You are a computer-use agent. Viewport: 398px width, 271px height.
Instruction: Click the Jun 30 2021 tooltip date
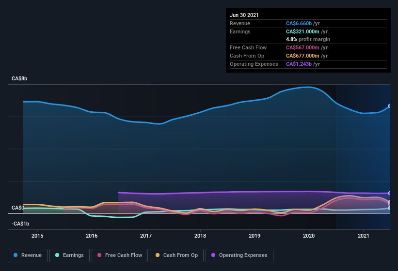244,15
